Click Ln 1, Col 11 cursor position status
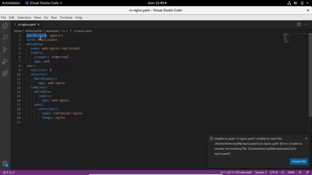312x175 pixels. (236, 173)
